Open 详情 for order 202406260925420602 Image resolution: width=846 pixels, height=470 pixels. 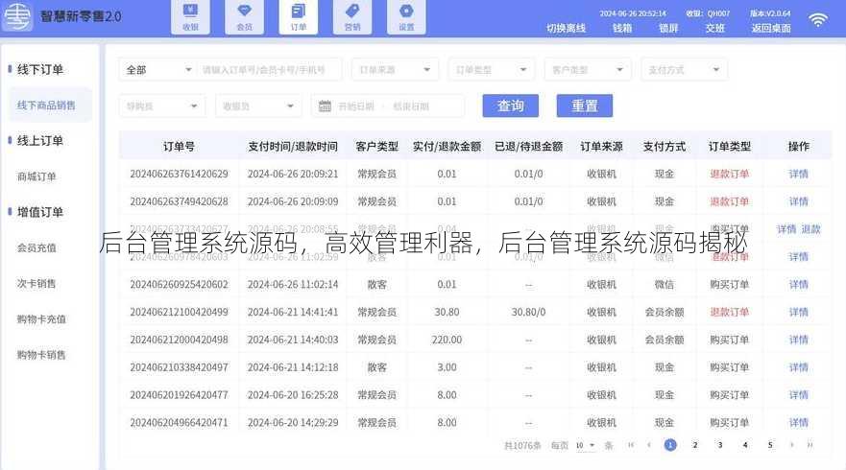(x=799, y=284)
